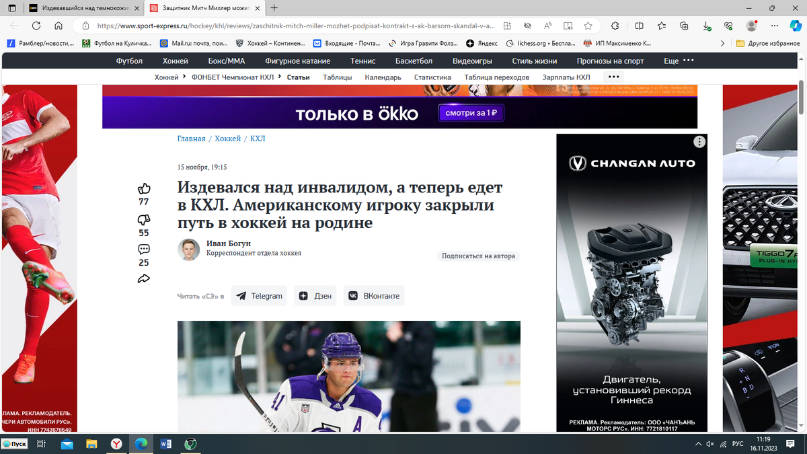Open the Бокс/ММА section
The height and width of the screenshot is (454, 807).
click(227, 61)
